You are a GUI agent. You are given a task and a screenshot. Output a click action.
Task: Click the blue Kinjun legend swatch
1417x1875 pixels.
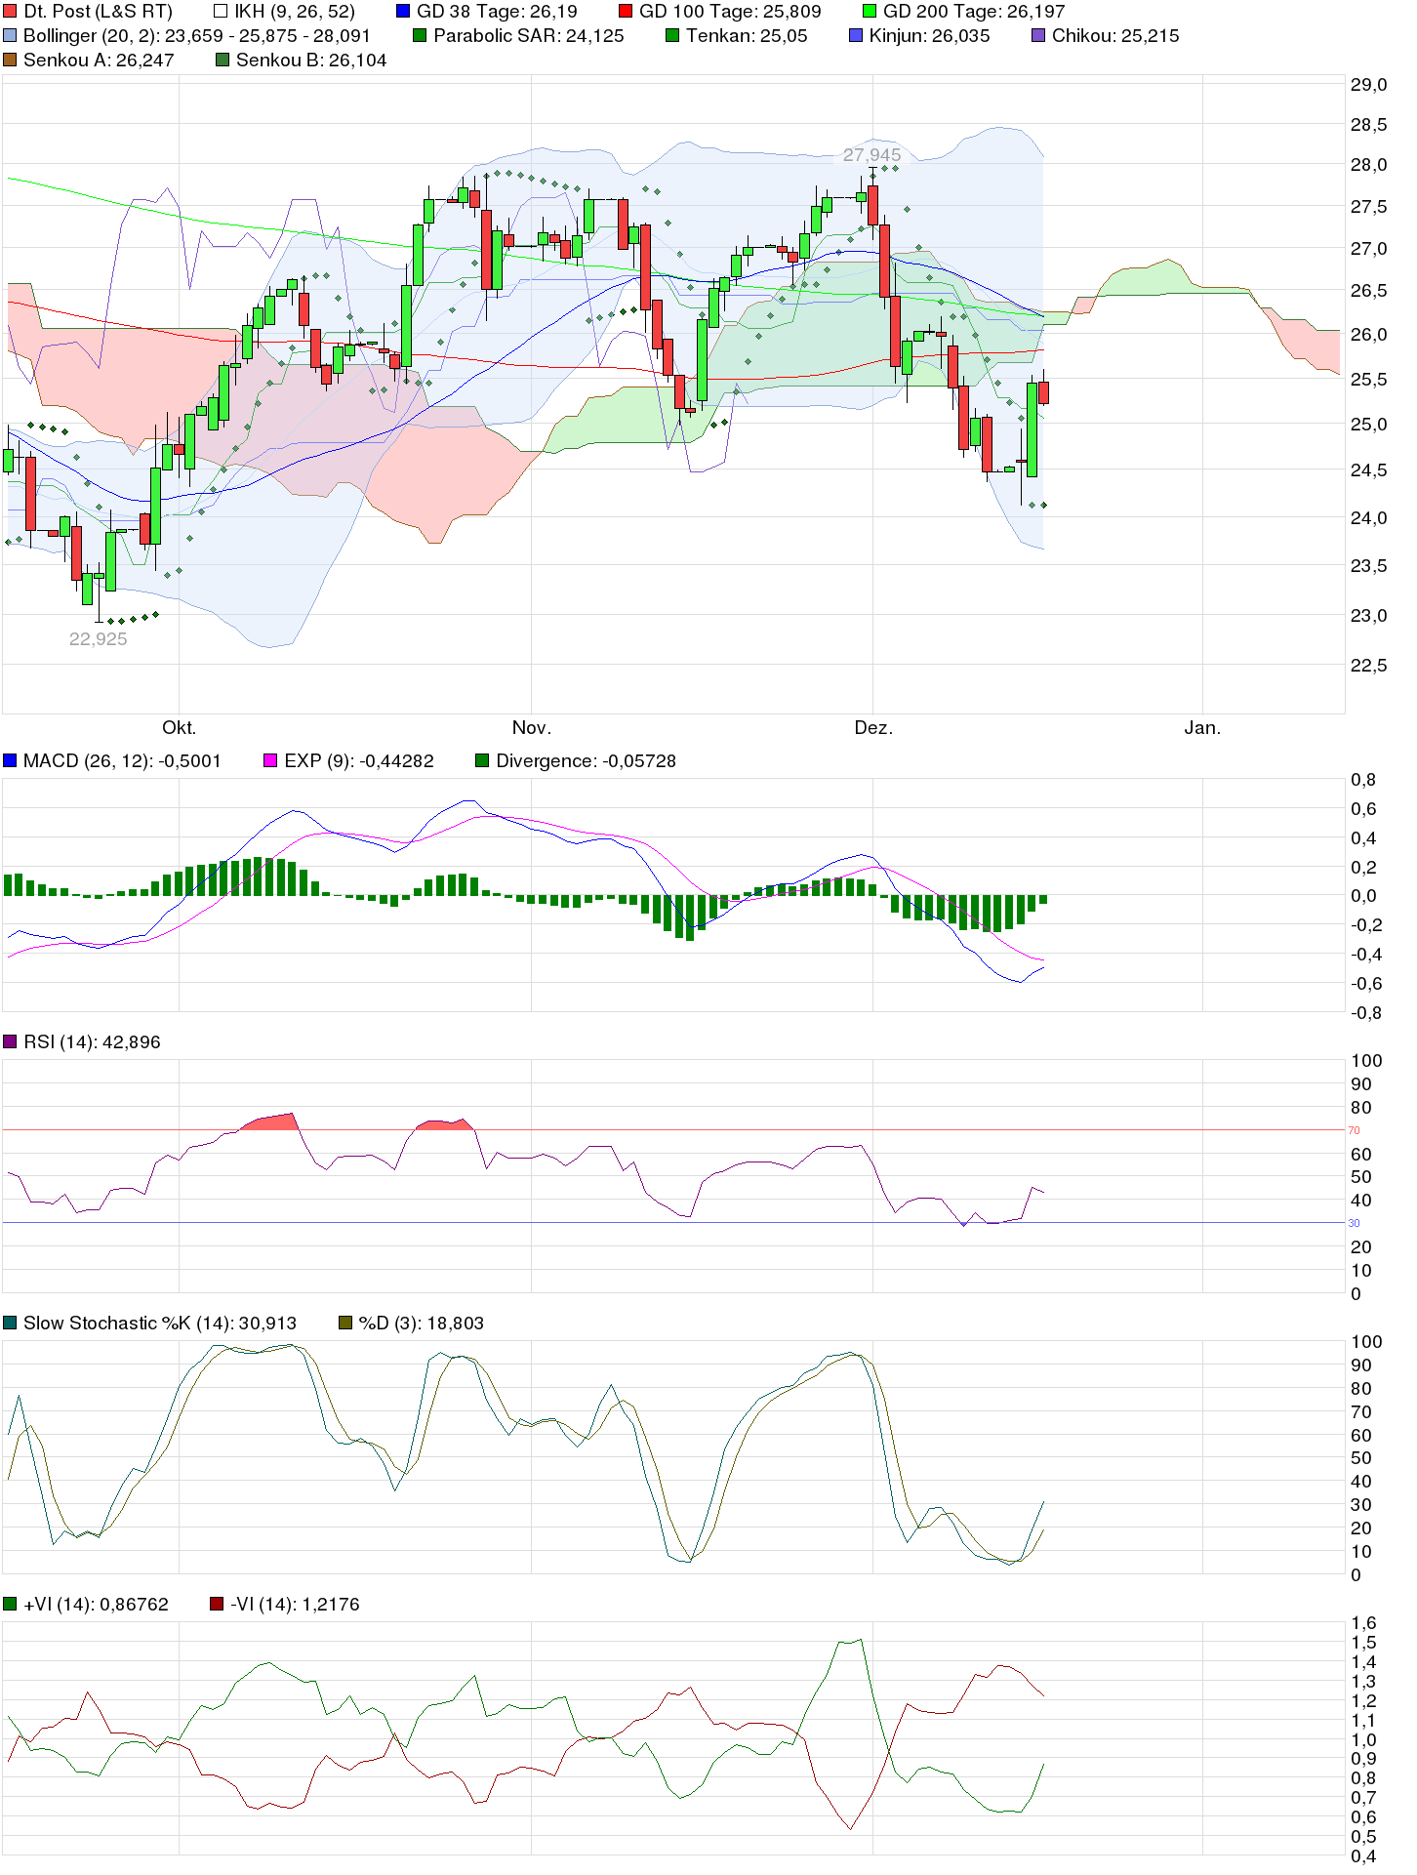pyautogui.click(x=856, y=36)
